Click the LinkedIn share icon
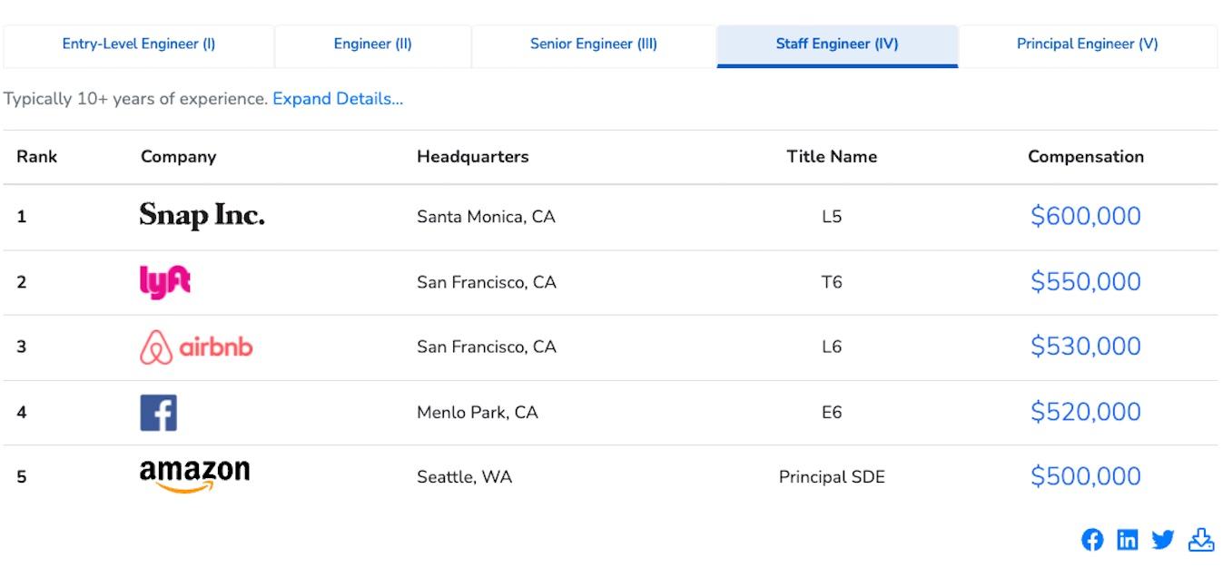 pos(1127,540)
